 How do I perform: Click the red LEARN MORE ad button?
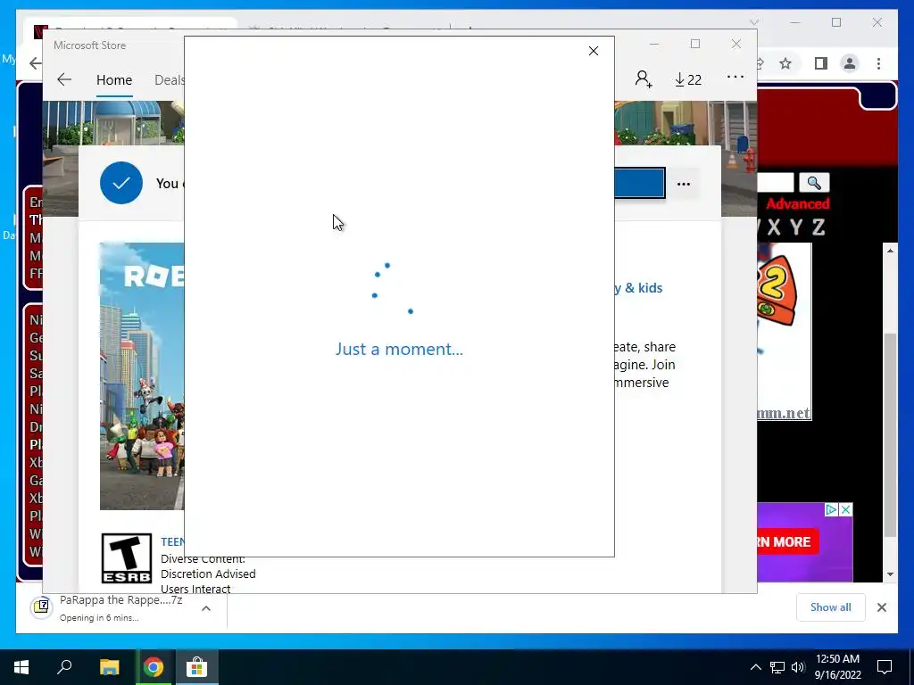(x=788, y=541)
